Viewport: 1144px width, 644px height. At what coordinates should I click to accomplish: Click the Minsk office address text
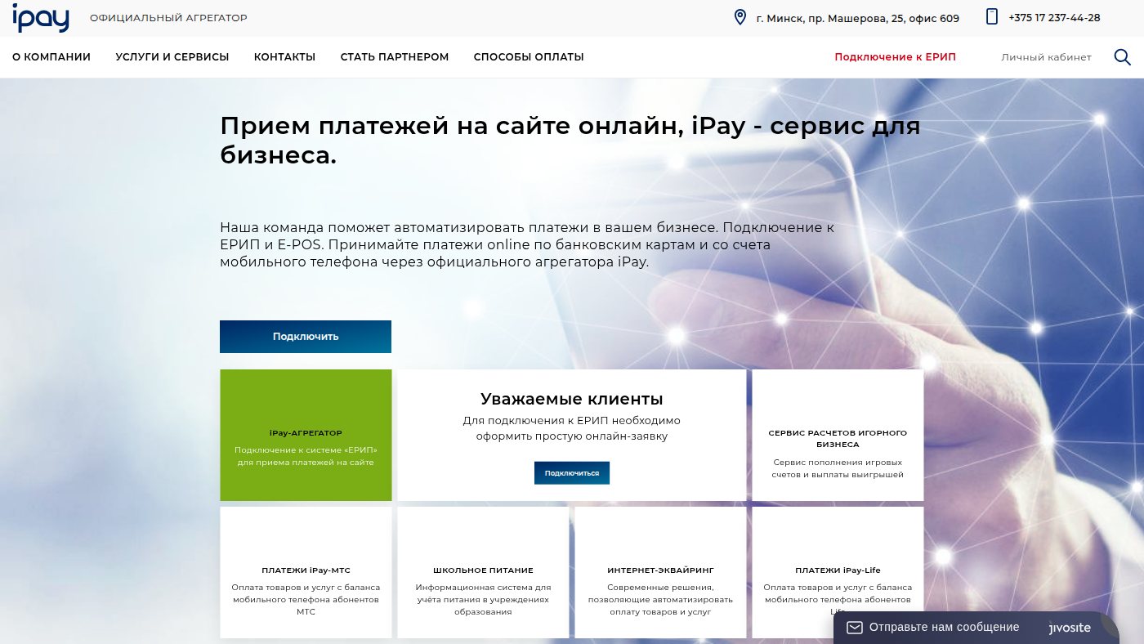[858, 18]
